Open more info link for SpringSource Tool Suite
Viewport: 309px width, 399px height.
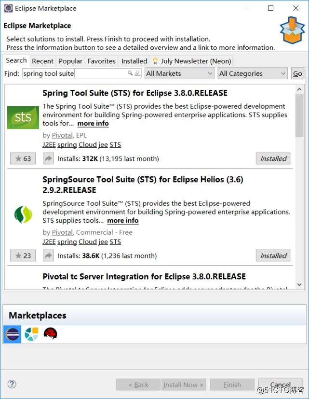tap(122, 221)
